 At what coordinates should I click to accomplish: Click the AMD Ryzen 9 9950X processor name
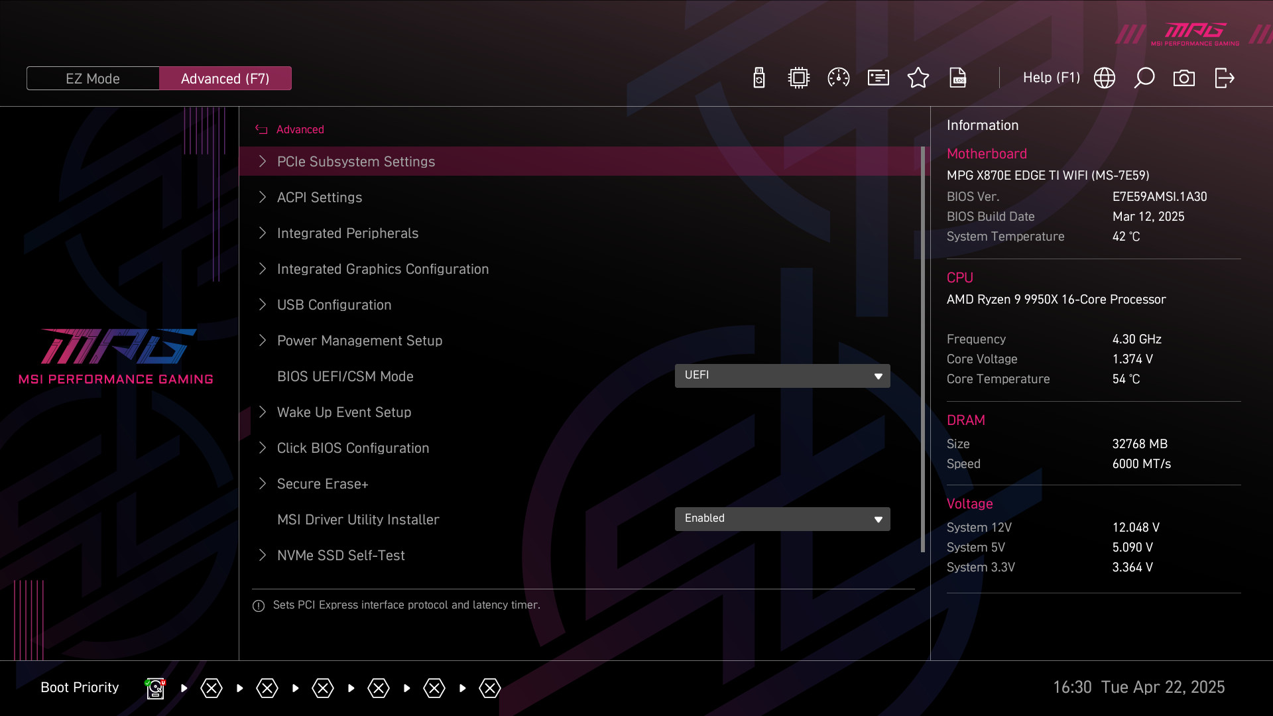coord(1056,300)
